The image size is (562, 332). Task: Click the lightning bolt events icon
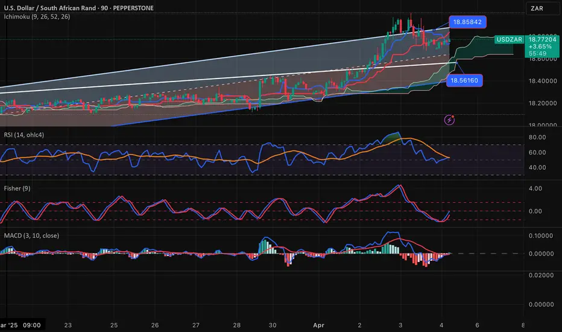[x=449, y=120]
